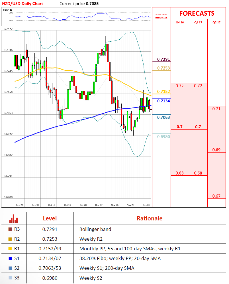
Task: Click the RSI 70% level label
Action: 11,13
